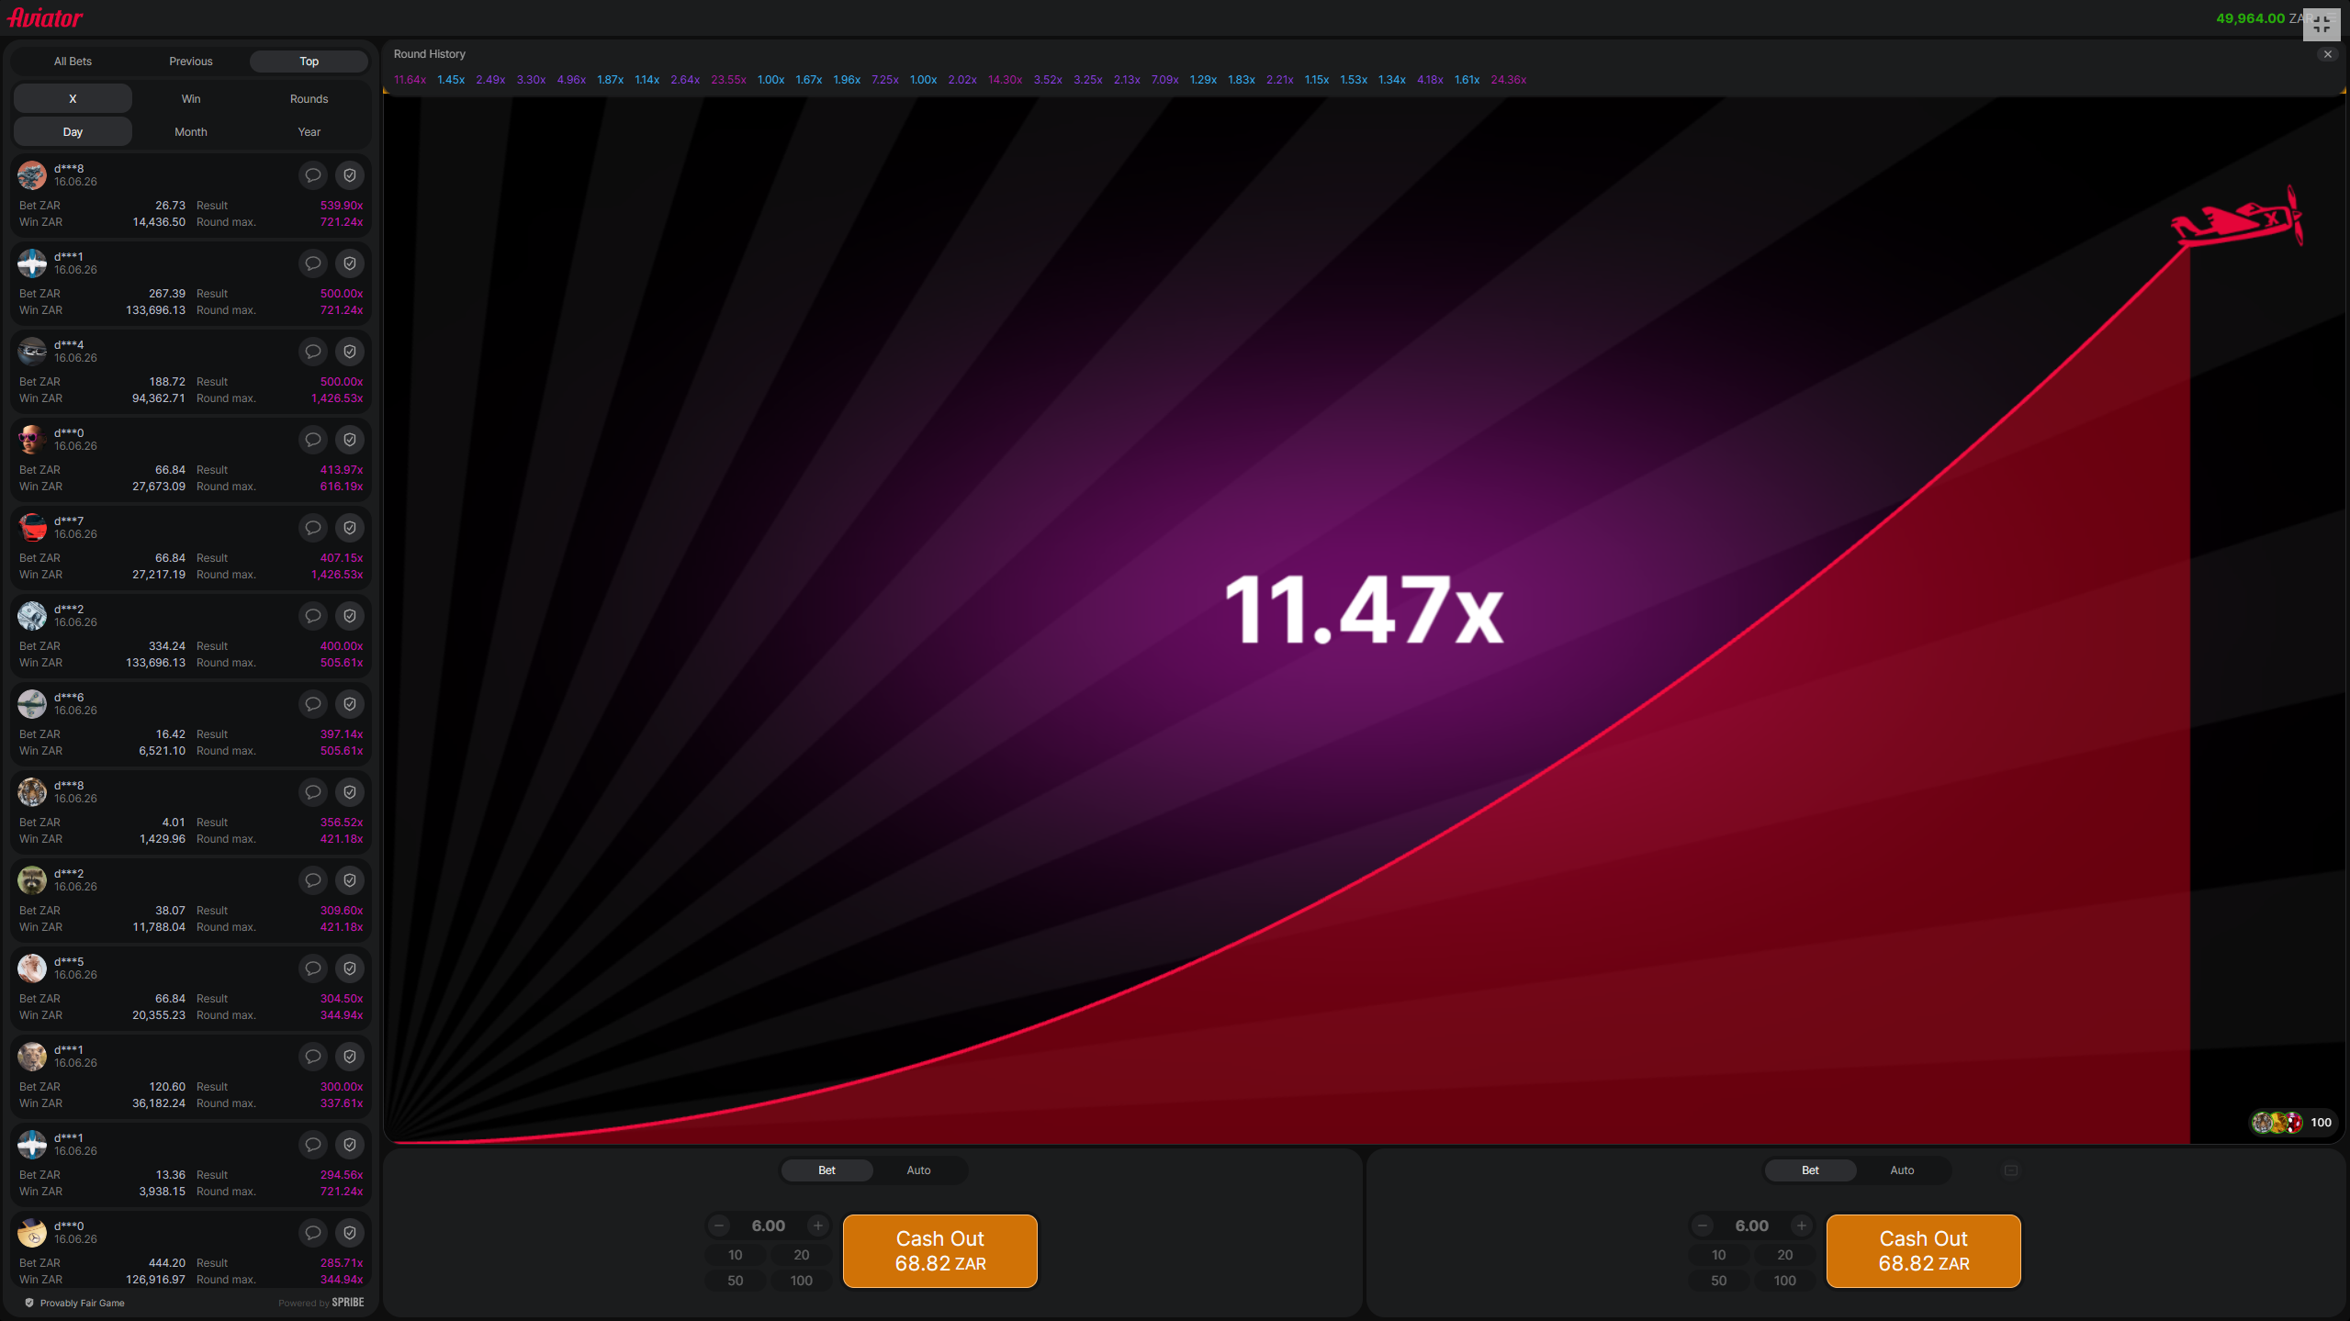The image size is (2350, 1321).
Task: Set right bet to quick amount 100
Action: click(x=1785, y=1281)
